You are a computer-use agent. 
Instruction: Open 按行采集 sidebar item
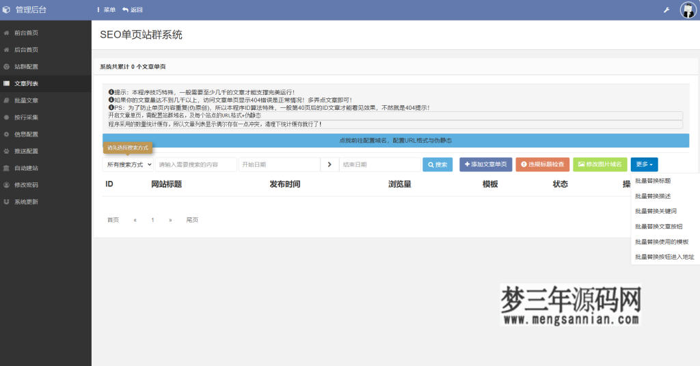(x=46, y=117)
